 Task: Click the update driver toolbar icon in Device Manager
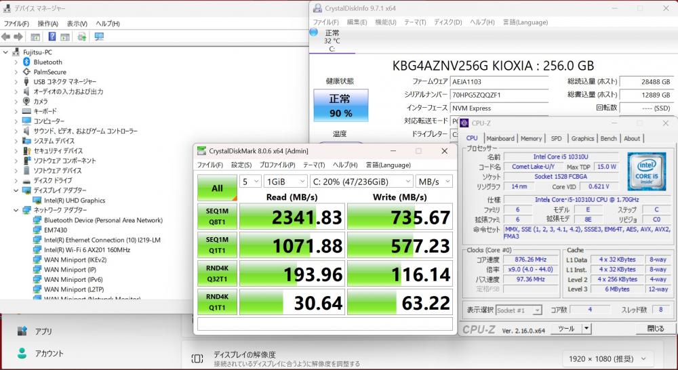82,37
